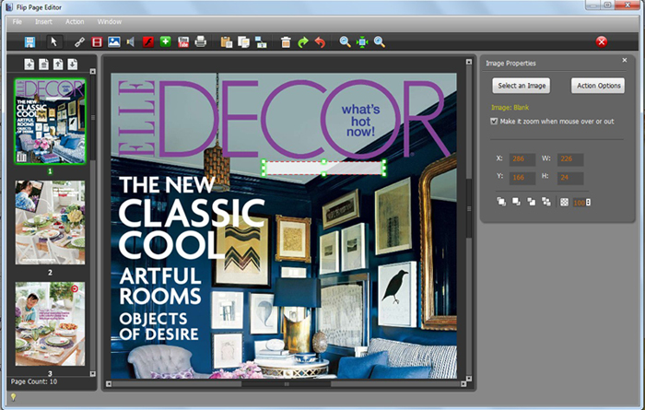Click the green plus button icon
The height and width of the screenshot is (410, 645).
coord(165,41)
